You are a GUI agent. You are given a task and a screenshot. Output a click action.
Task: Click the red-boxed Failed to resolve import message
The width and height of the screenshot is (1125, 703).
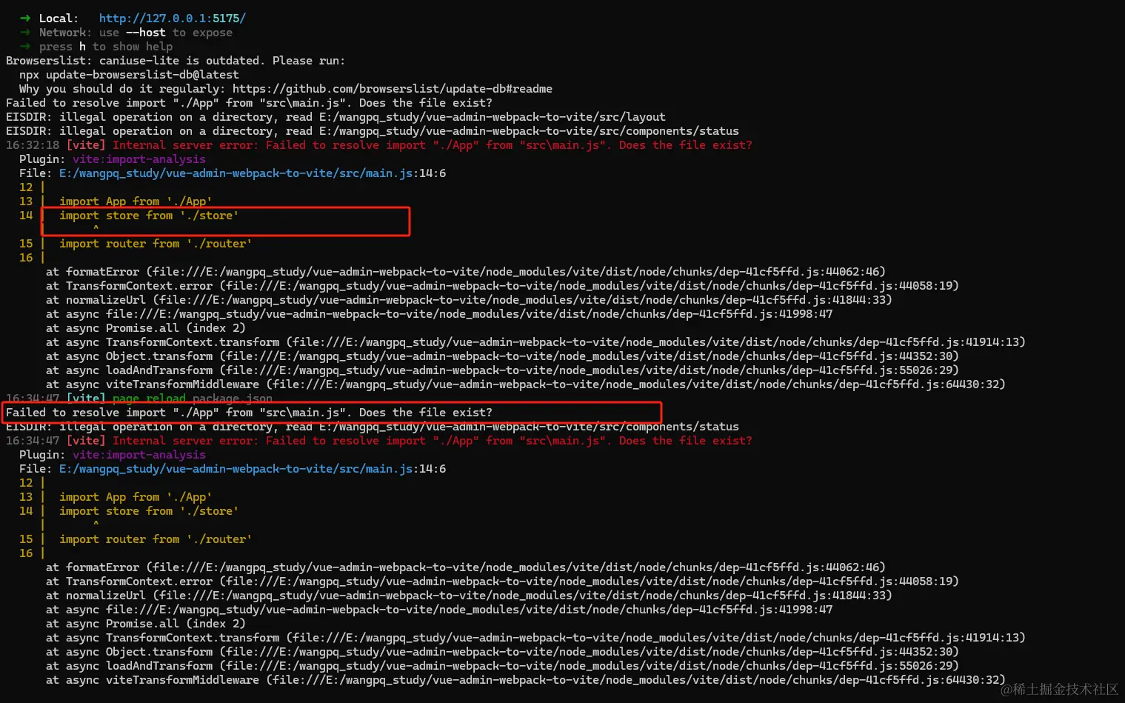[249, 413]
